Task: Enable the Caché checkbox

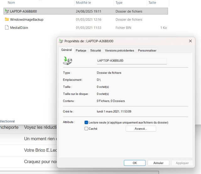Action: (86, 128)
